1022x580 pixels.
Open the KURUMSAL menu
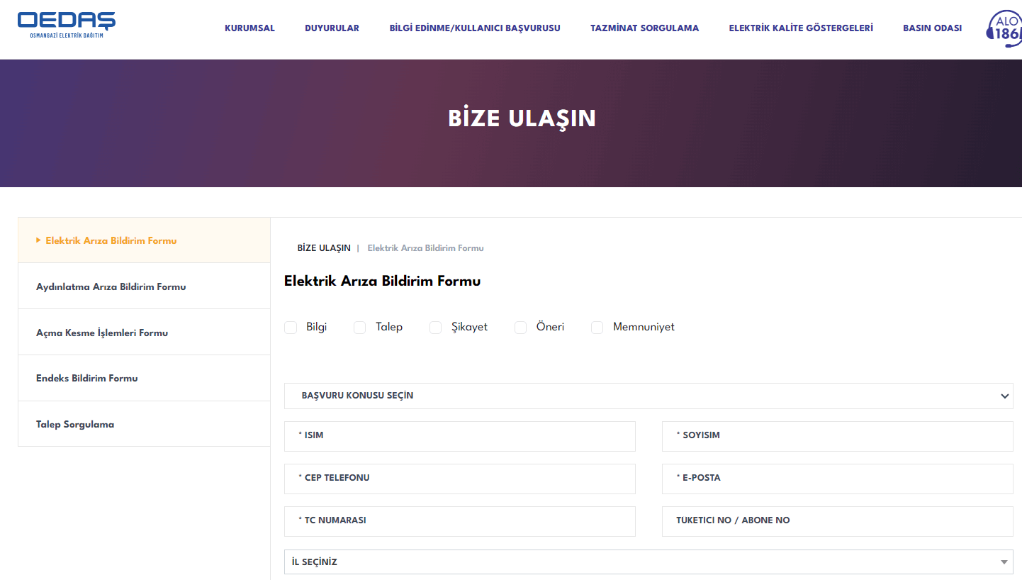(249, 28)
